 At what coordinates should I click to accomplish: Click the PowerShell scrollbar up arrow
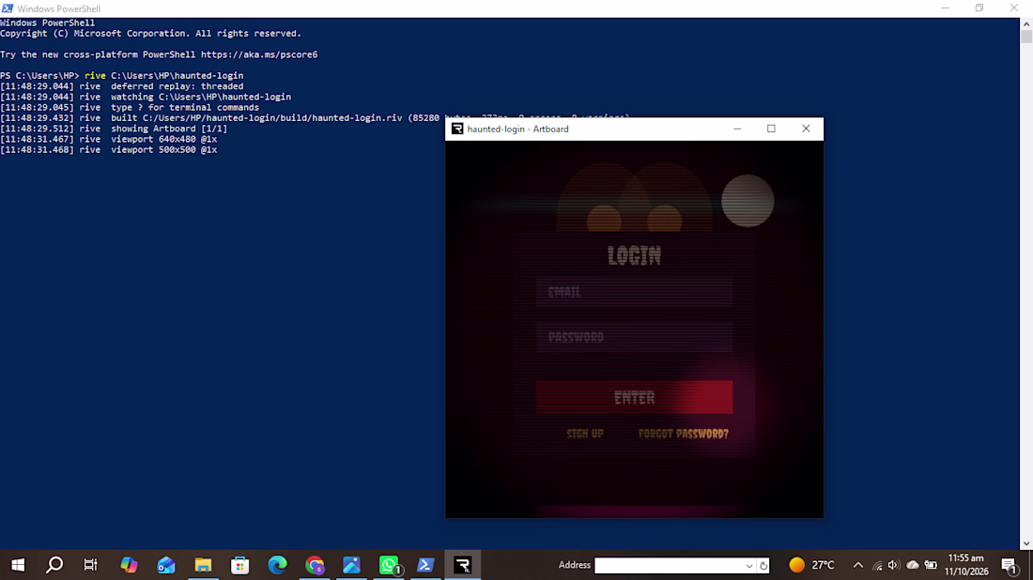[1026, 23]
